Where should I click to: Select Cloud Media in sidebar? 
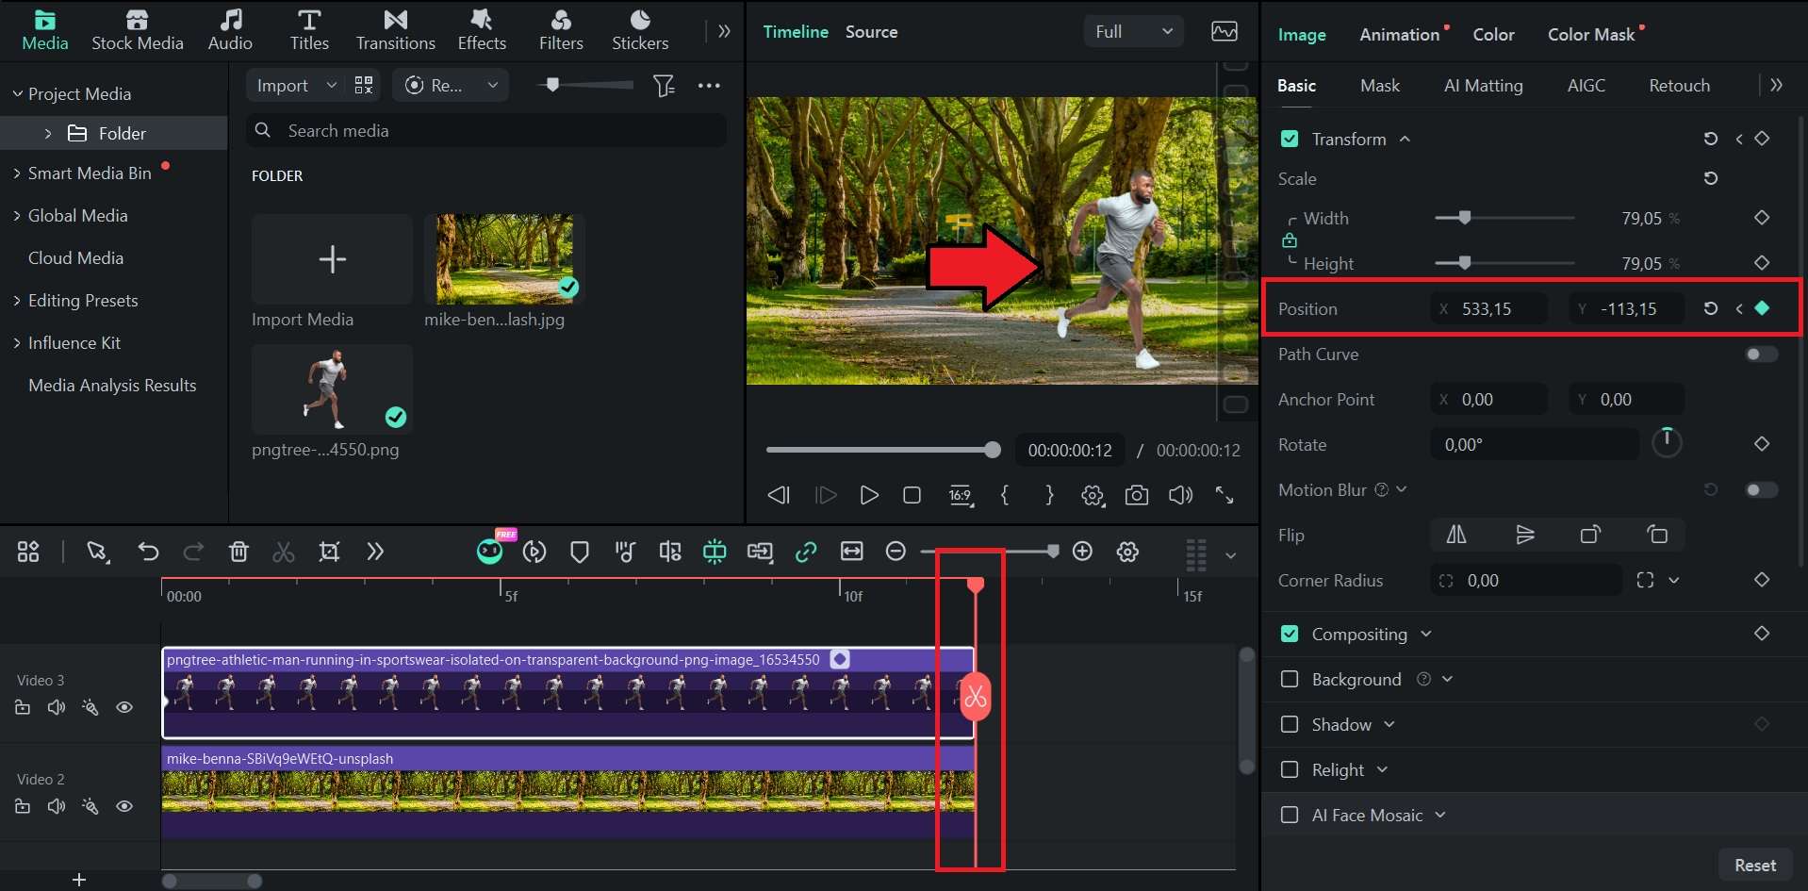75,258
